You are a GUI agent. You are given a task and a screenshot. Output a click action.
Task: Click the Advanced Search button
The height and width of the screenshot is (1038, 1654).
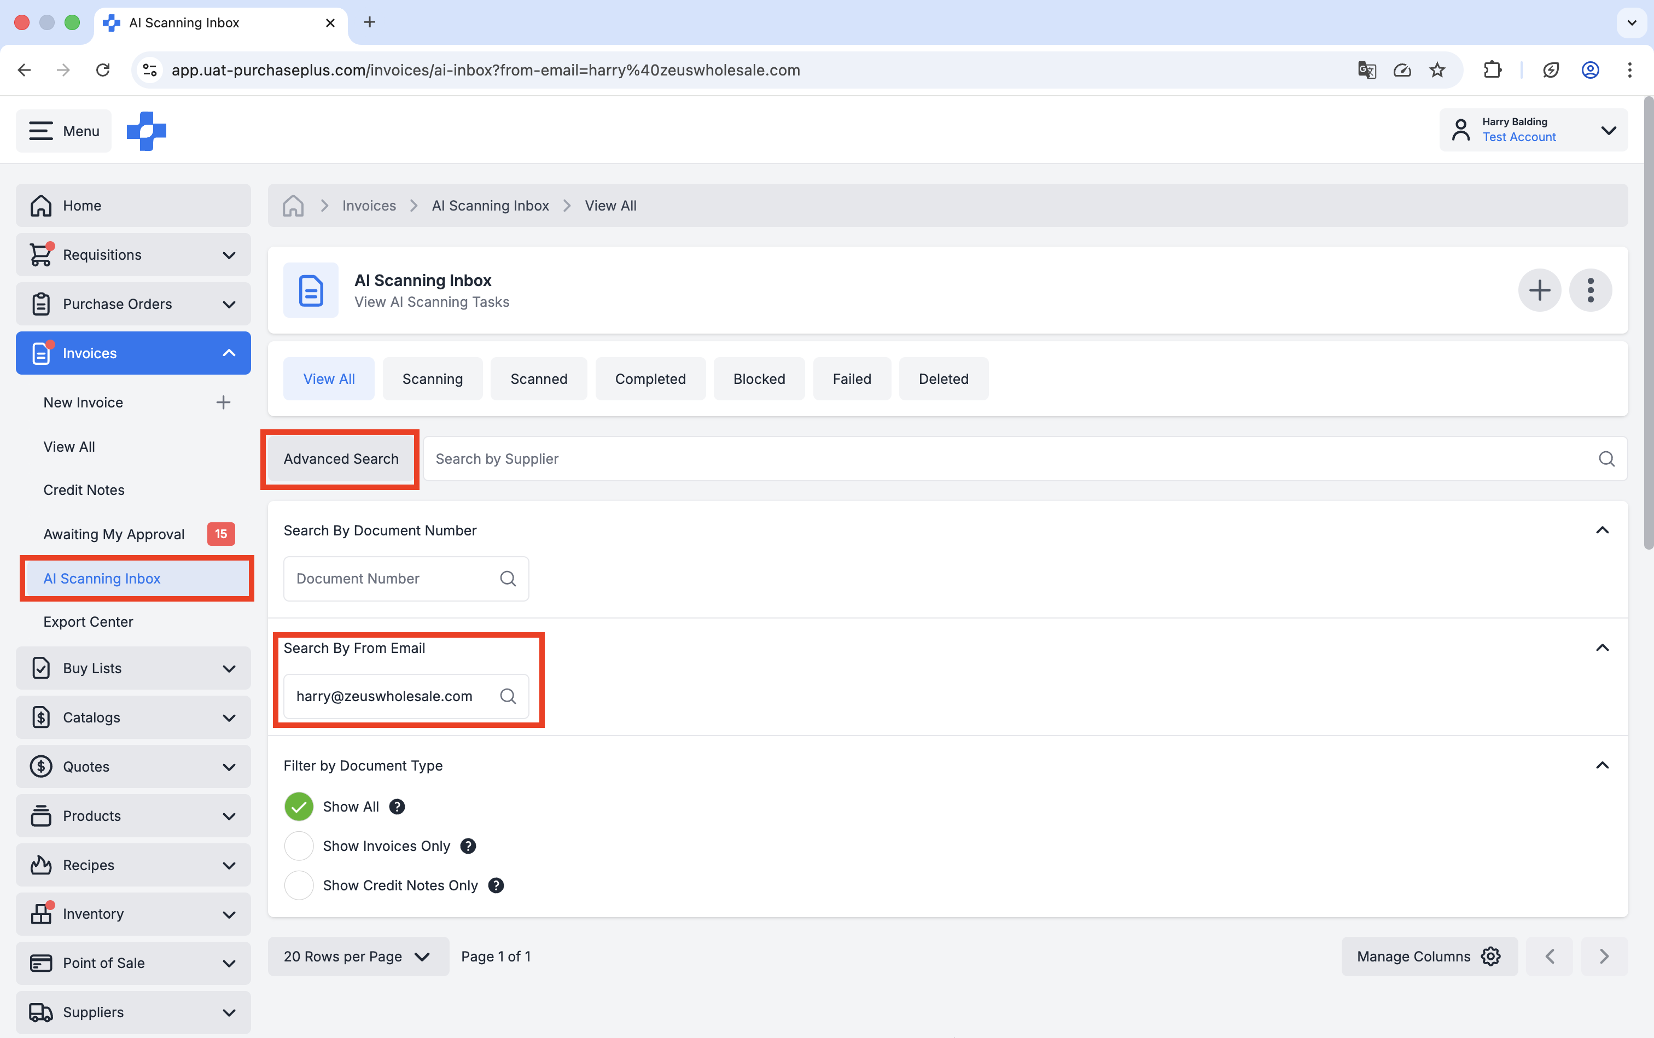tap(341, 459)
